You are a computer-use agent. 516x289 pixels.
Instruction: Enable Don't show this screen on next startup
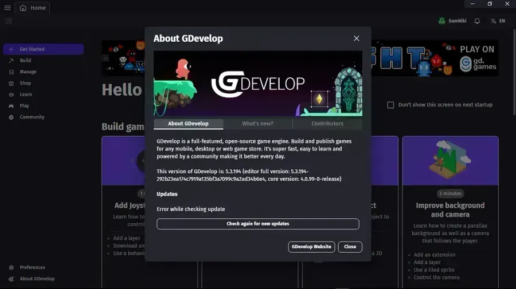(x=390, y=105)
